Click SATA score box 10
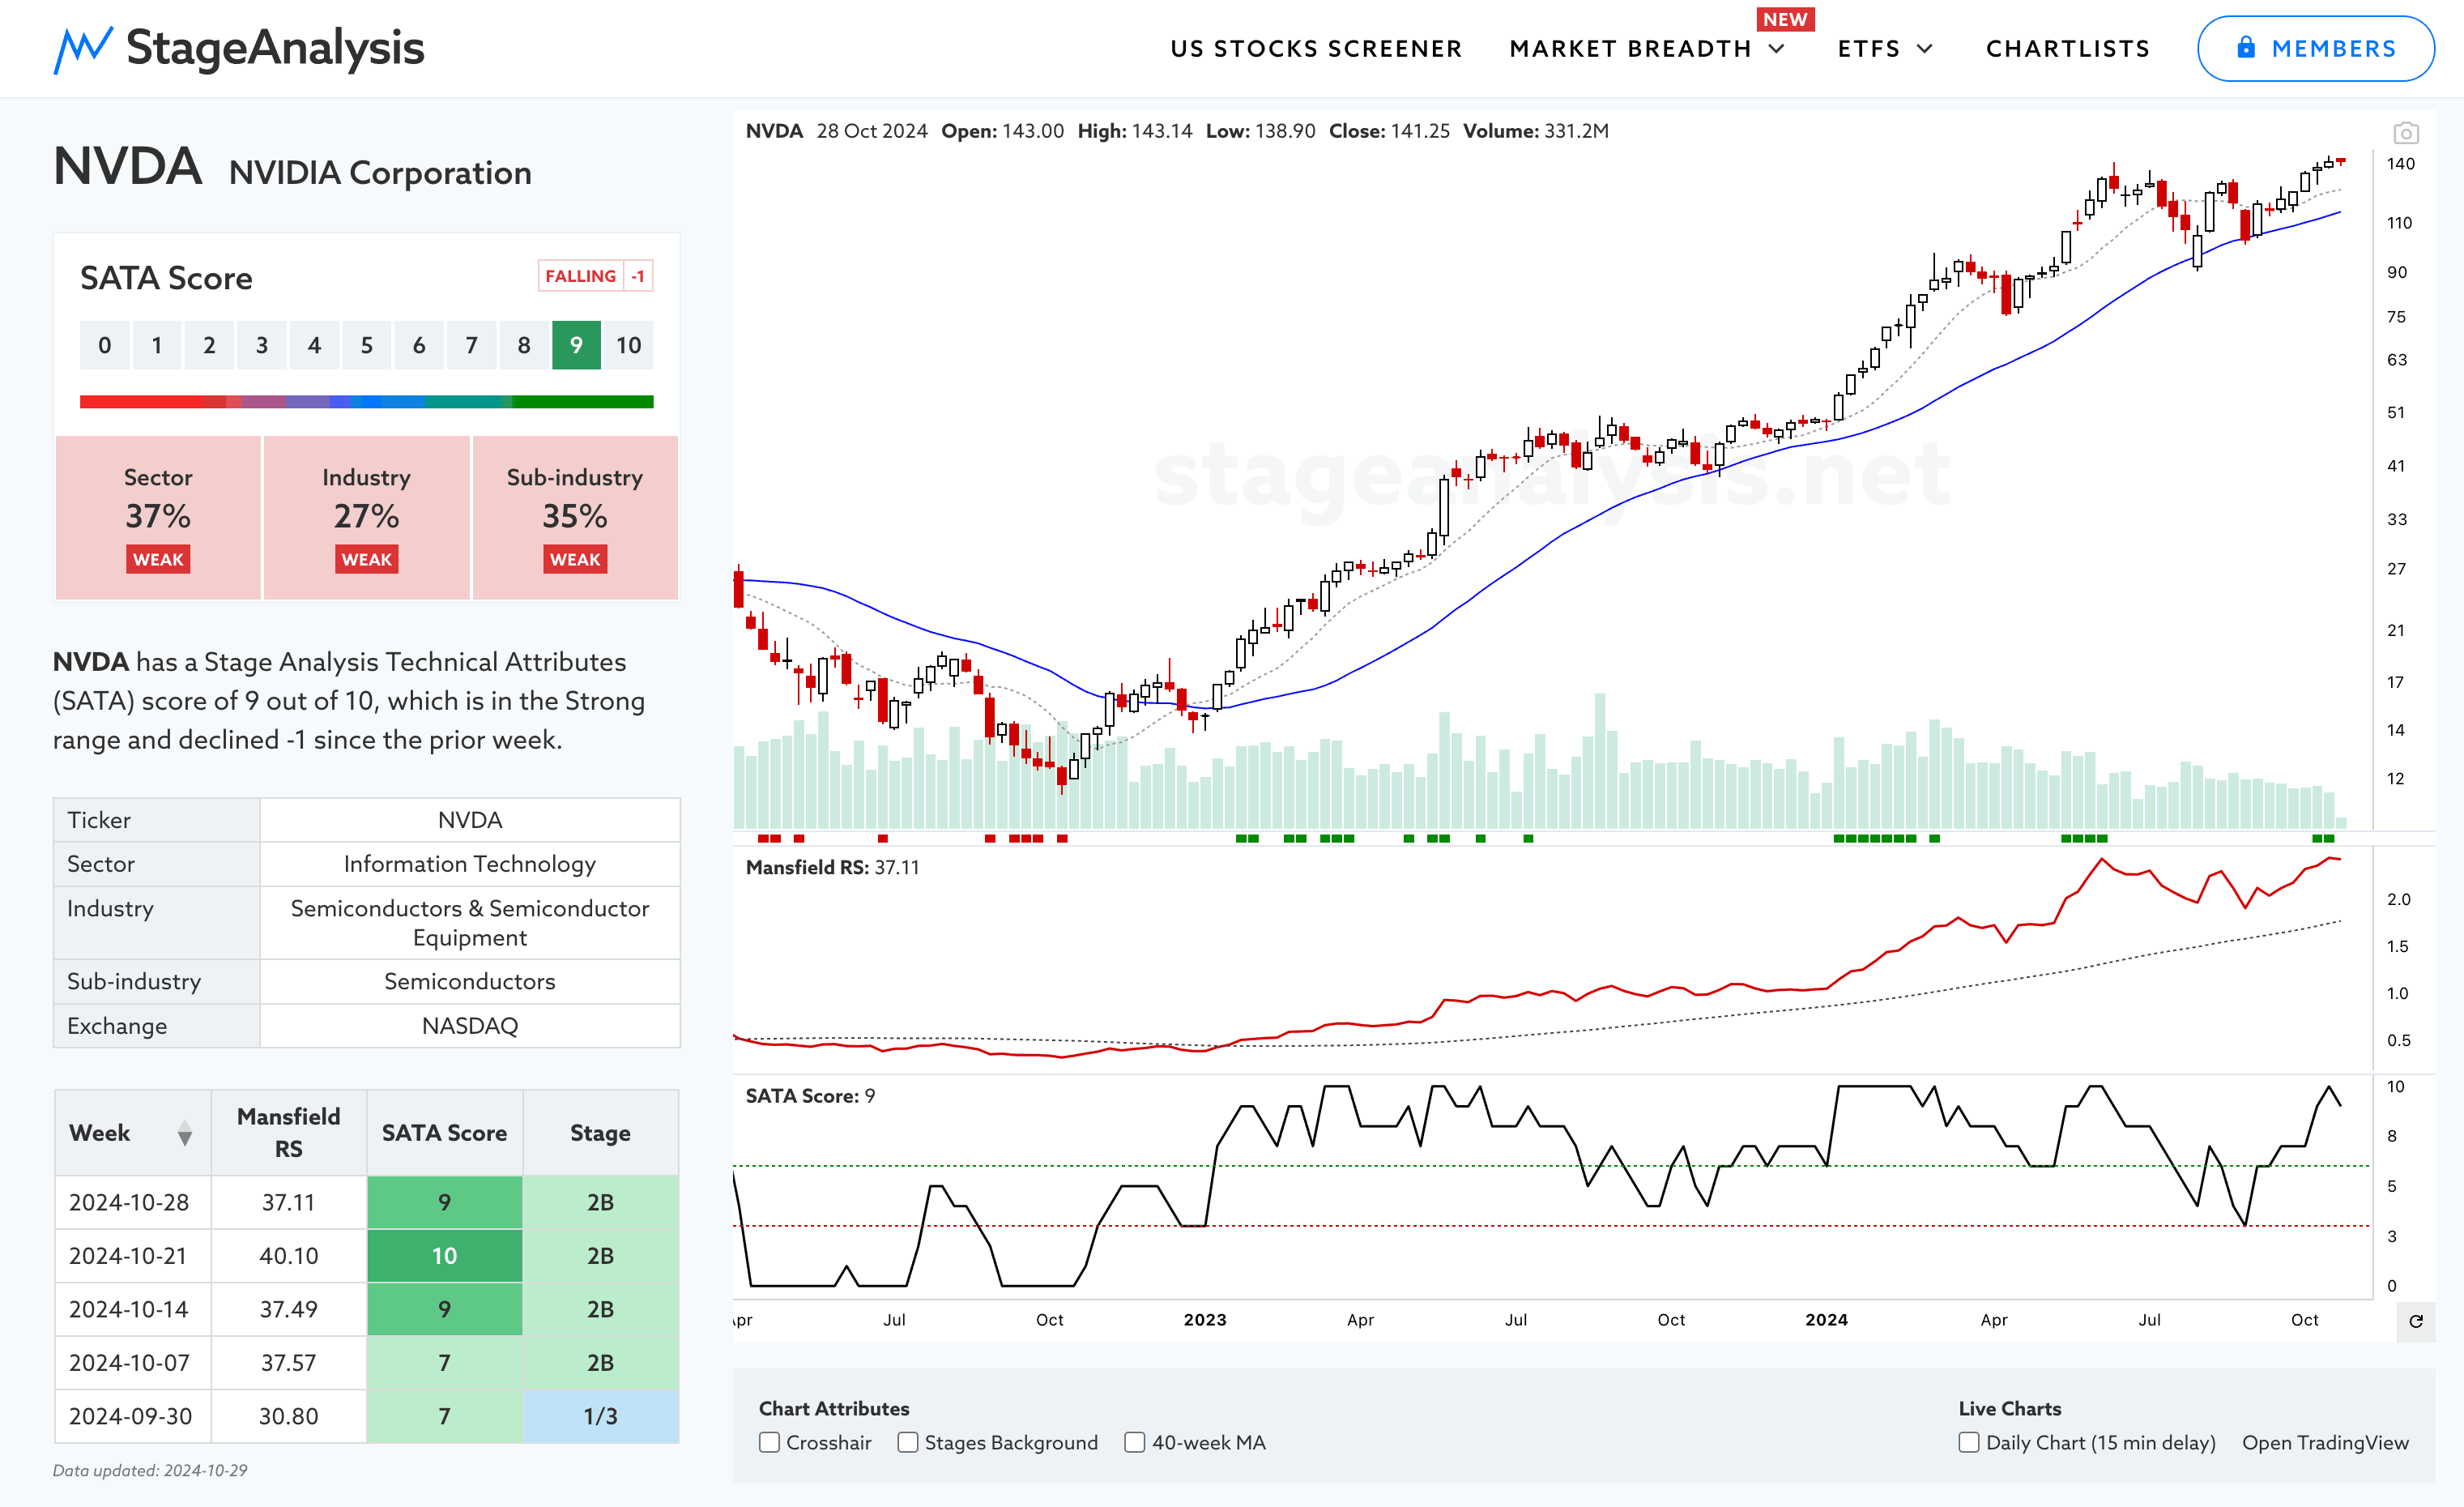2464x1507 pixels. coord(628,345)
